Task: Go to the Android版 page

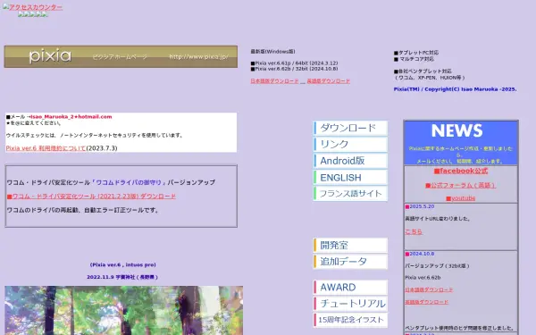Action: click(x=350, y=161)
